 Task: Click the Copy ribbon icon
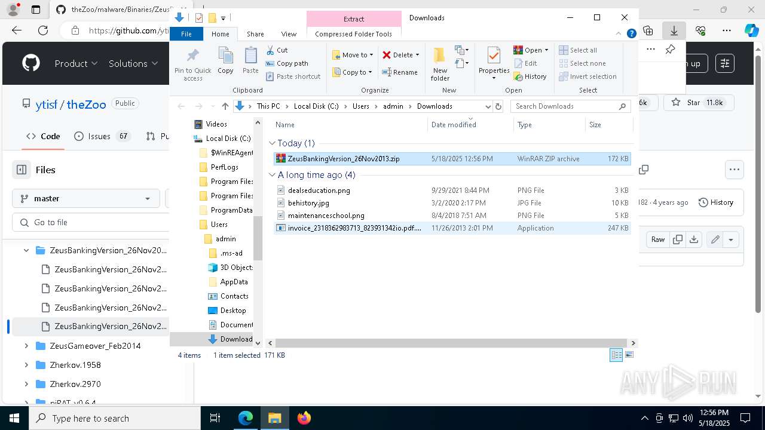[x=225, y=61]
